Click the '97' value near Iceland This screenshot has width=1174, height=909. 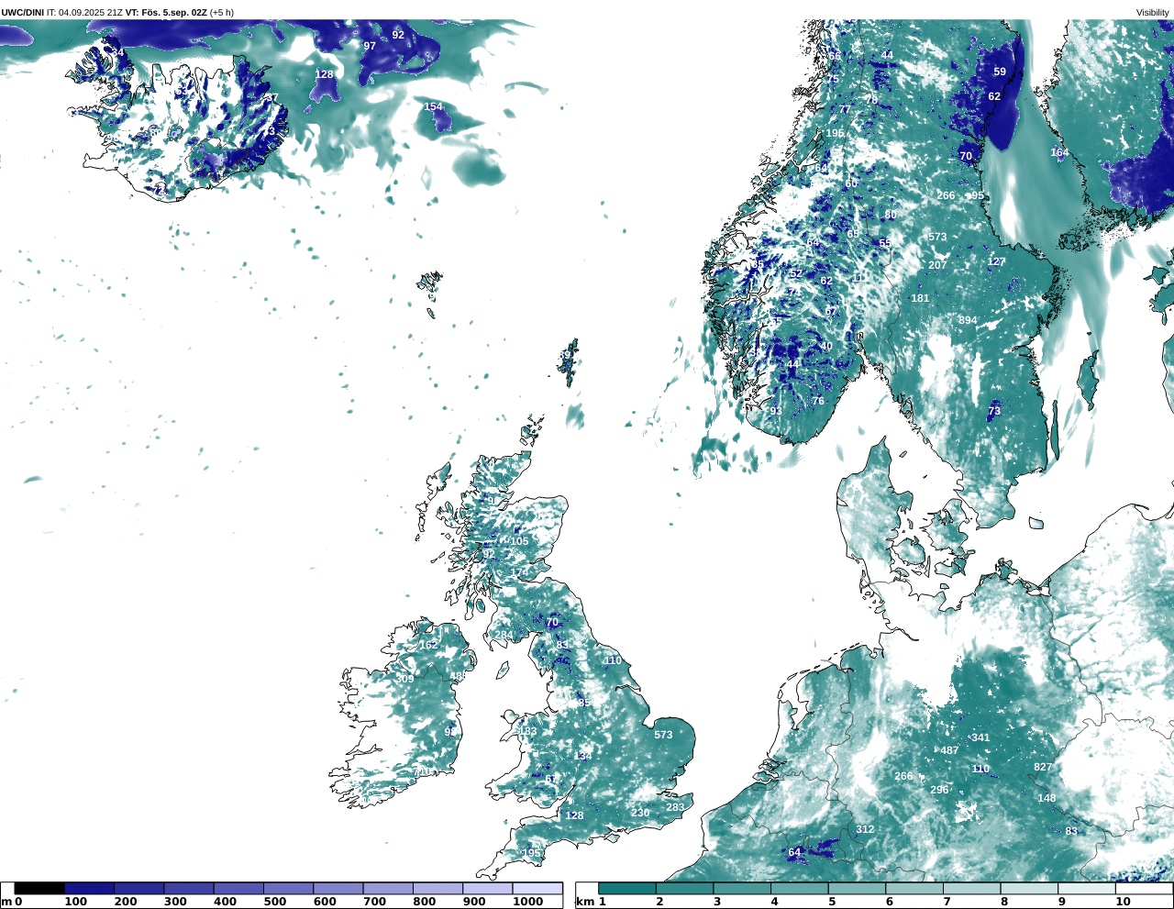tap(370, 46)
